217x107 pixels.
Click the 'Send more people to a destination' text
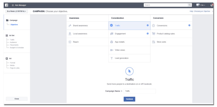(x=129, y=84)
